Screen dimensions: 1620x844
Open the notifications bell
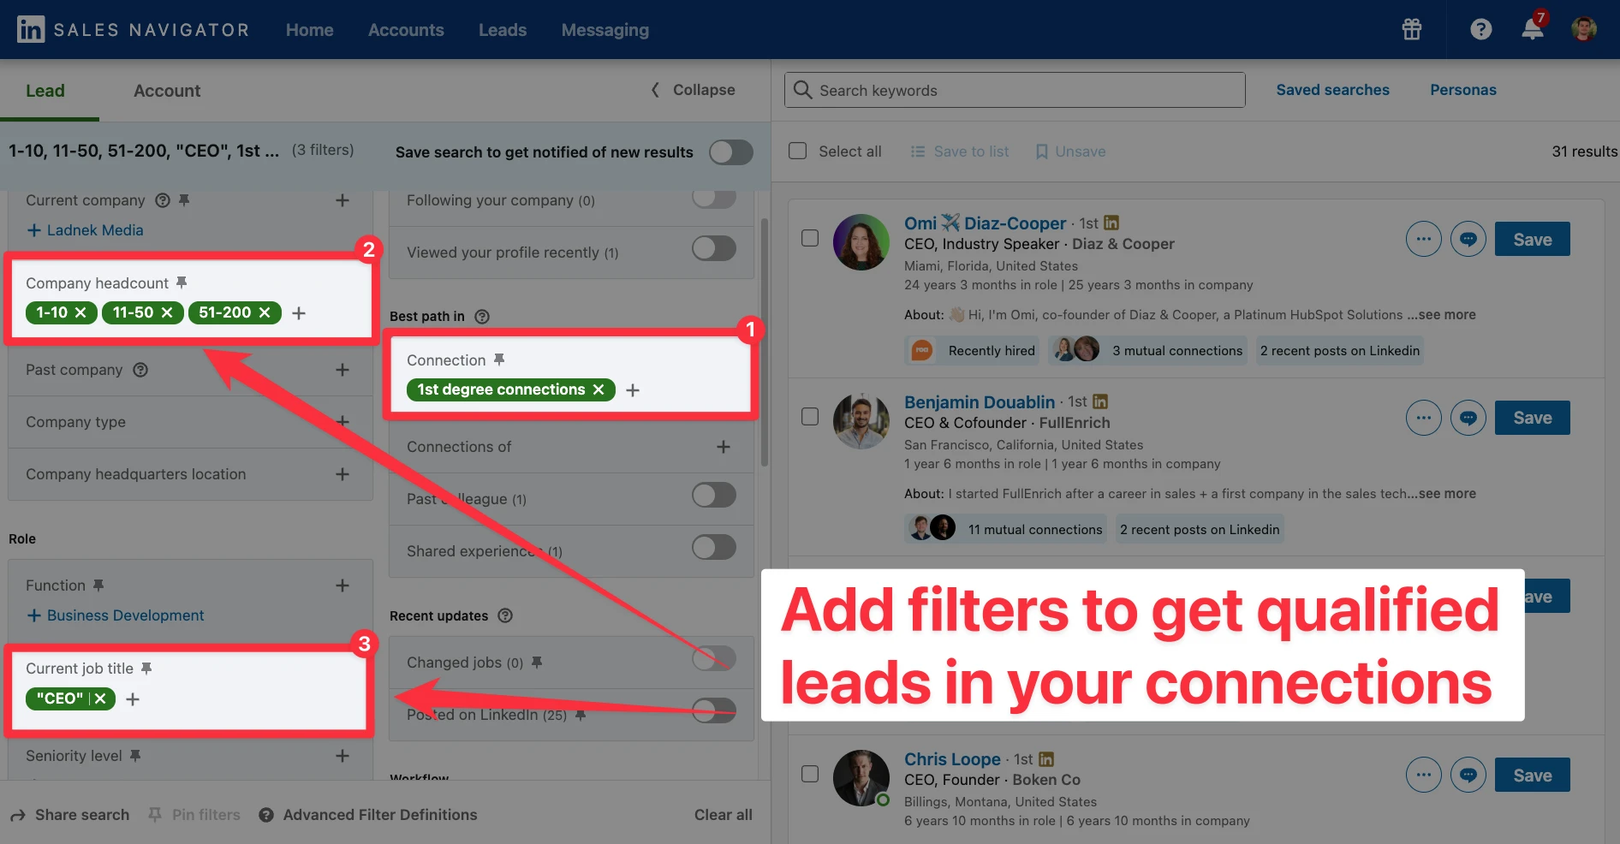(1533, 29)
